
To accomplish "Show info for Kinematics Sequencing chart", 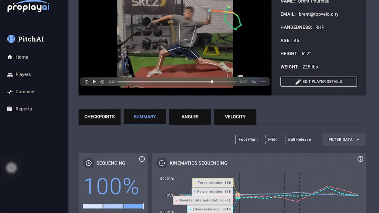I will (x=360, y=159).
